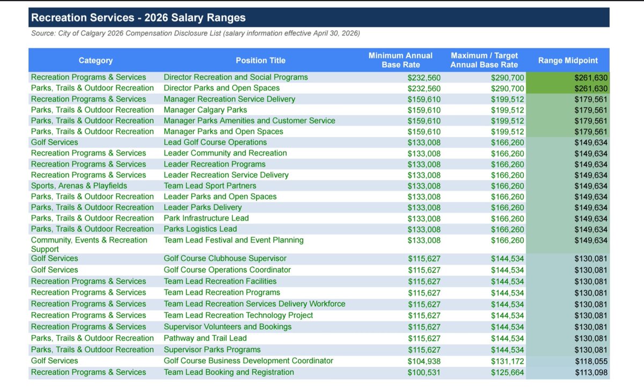The image size is (644, 388).
Task: Select $133,008 minimum for Lead Golf Course Operations
Action: tap(424, 142)
